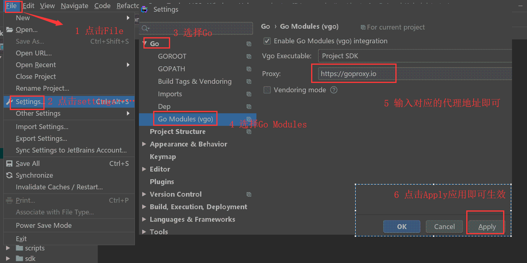Open the Navigate menu

click(75, 6)
